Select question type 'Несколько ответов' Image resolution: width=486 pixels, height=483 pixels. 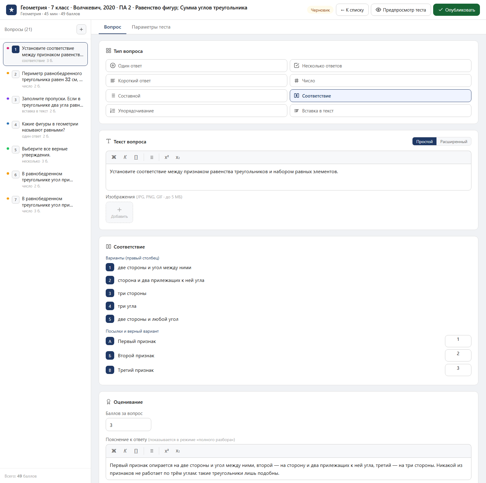coord(381,66)
